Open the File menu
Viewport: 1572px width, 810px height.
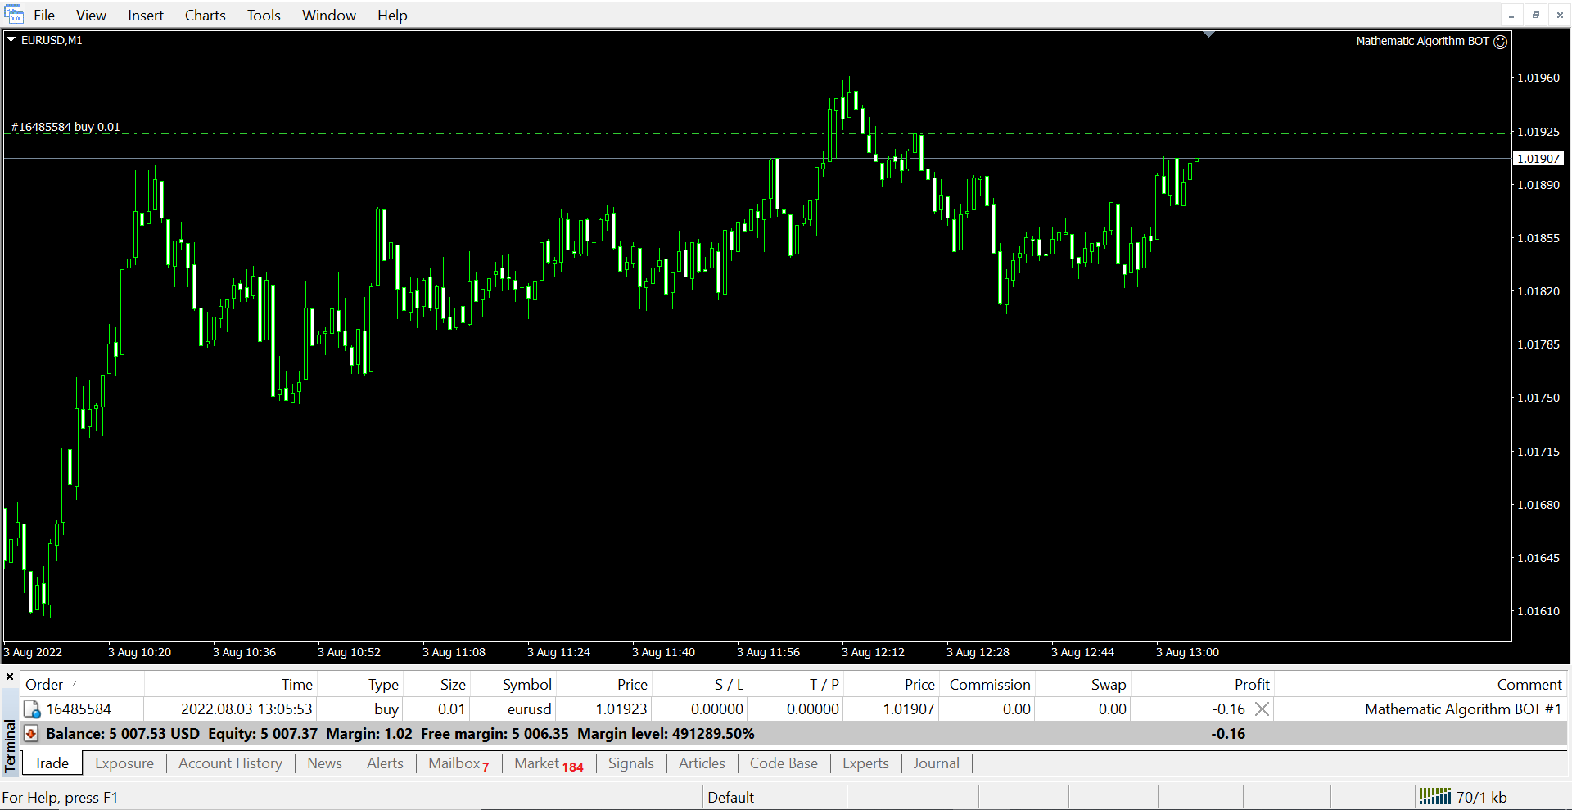coord(44,16)
